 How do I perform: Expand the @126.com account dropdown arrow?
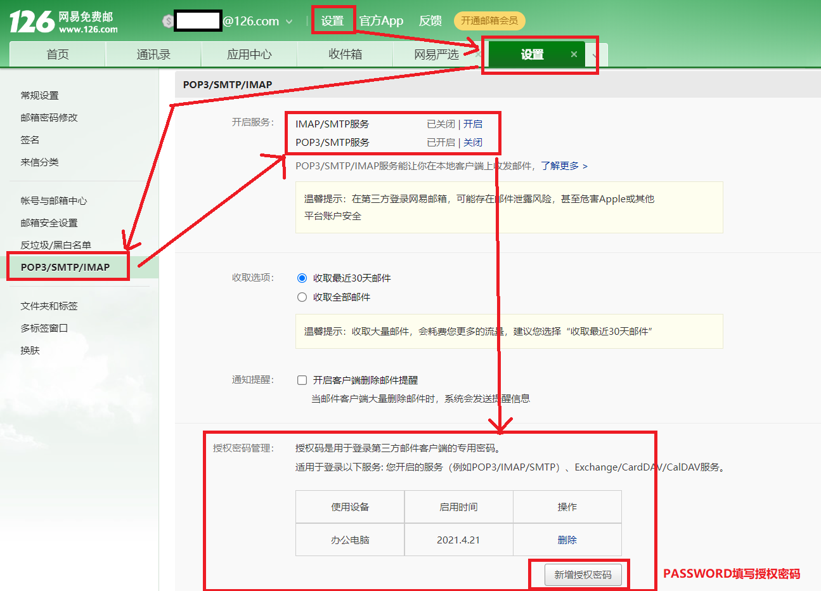(x=289, y=22)
